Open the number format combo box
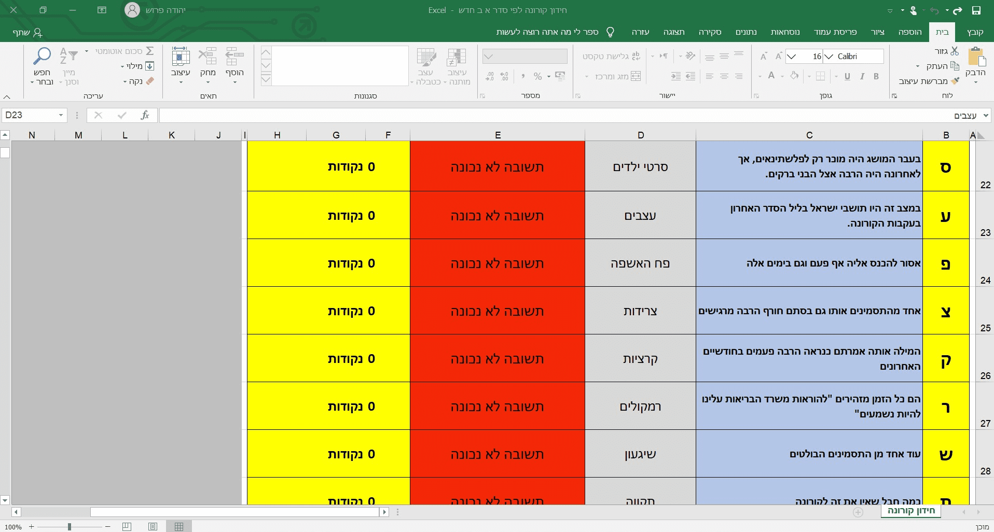Image resolution: width=994 pixels, height=532 pixels. point(525,56)
